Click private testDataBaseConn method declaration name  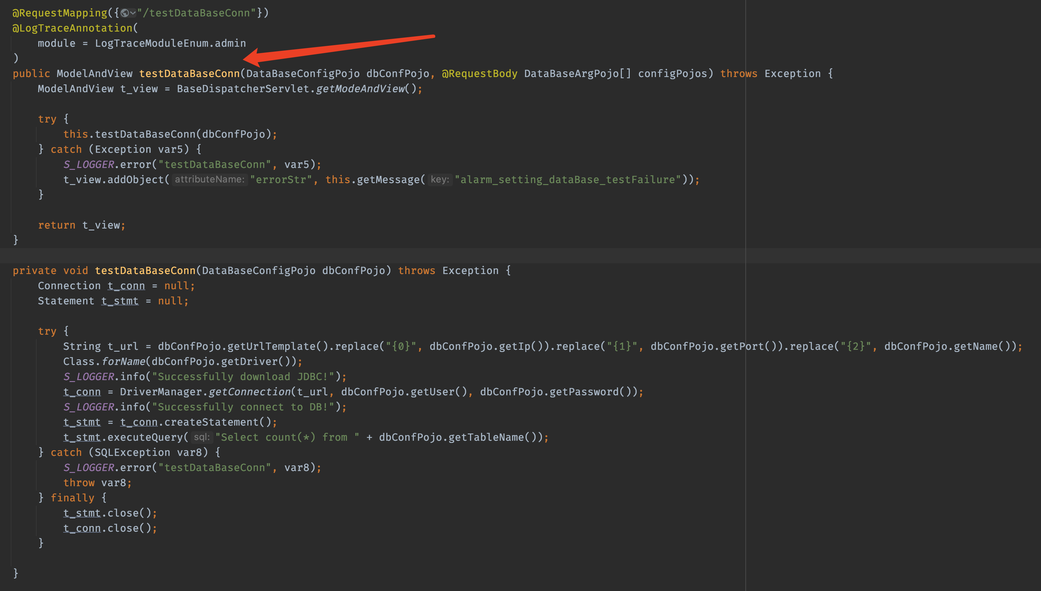pyautogui.click(x=145, y=270)
